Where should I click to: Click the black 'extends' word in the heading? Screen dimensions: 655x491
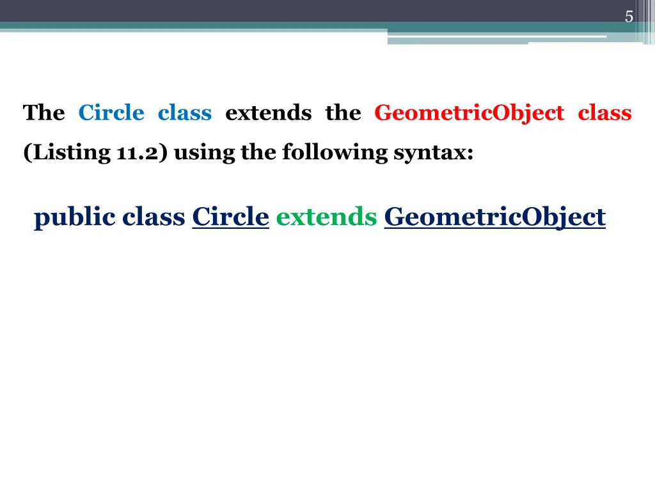268,113
